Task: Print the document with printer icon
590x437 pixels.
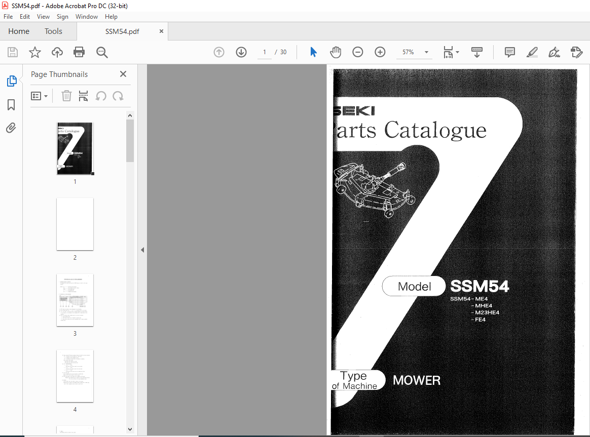Action: [x=79, y=52]
